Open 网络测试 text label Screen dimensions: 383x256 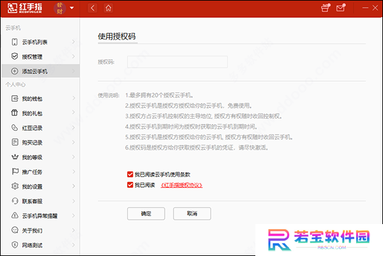[33, 245]
